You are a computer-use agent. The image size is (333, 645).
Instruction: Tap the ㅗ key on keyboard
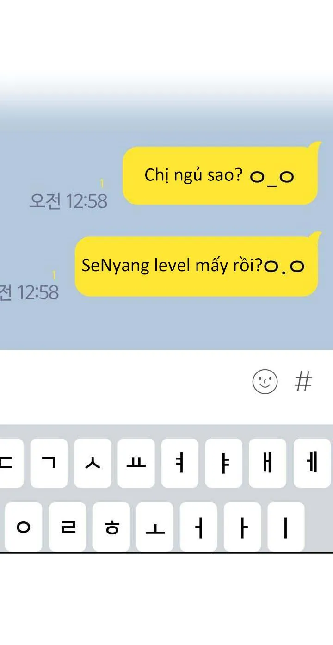coord(155,527)
